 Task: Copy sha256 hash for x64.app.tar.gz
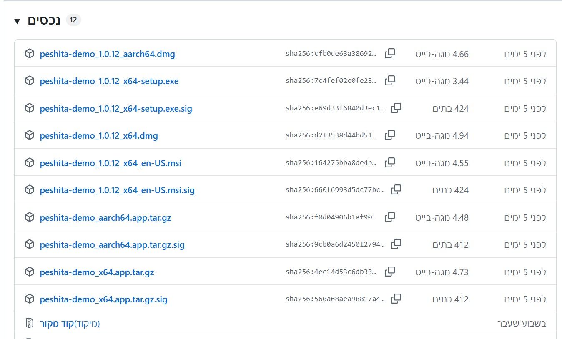pyautogui.click(x=390, y=272)
